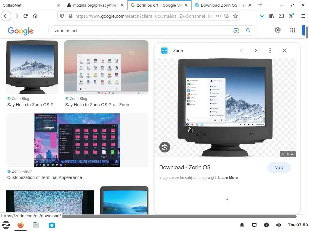This screenshot has height=231, width=309.
Task: Click the Learn More copyright link
Action: pos(228,177)
